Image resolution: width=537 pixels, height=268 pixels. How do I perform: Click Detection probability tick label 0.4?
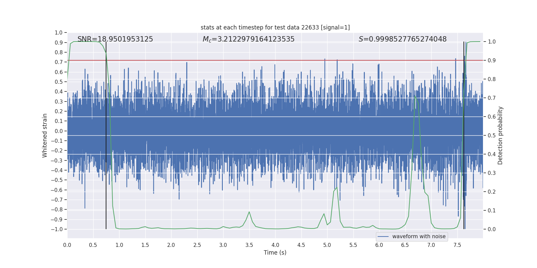tap(492, 154)
